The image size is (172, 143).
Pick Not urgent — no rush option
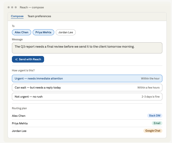(87, 97)
